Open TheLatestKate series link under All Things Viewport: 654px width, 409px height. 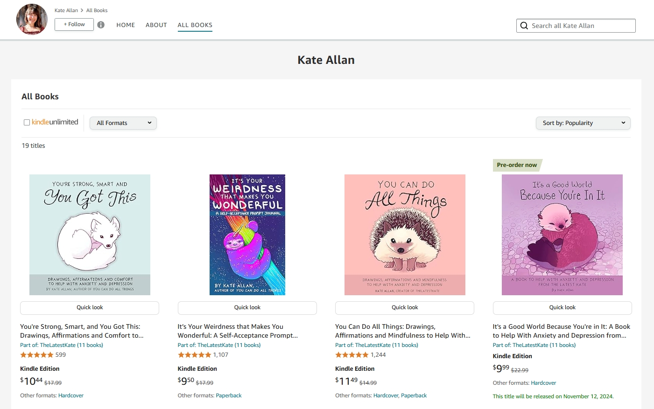pos(377,345)
